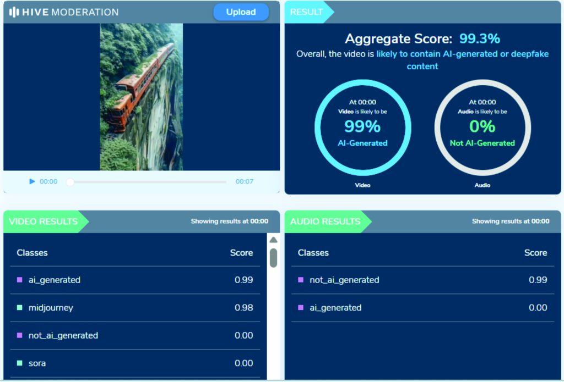This screenshot has height=382, width=564.
Task: Click the Classes column header in Video Results
Action: point(32,253)
